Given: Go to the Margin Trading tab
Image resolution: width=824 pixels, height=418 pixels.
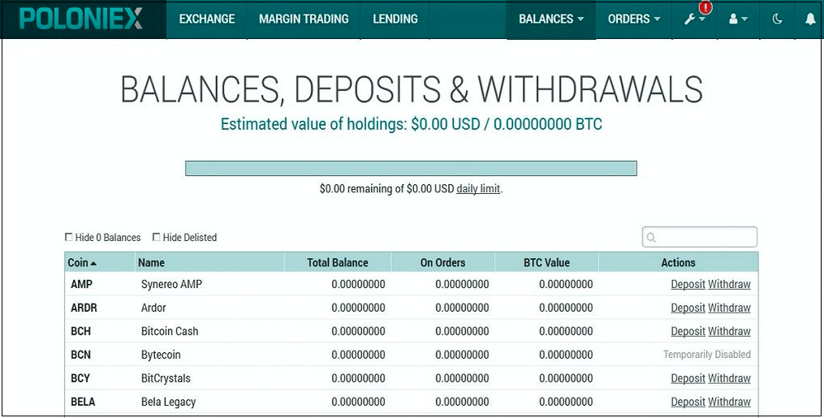Looking at the screenshot, I should 304,19.
